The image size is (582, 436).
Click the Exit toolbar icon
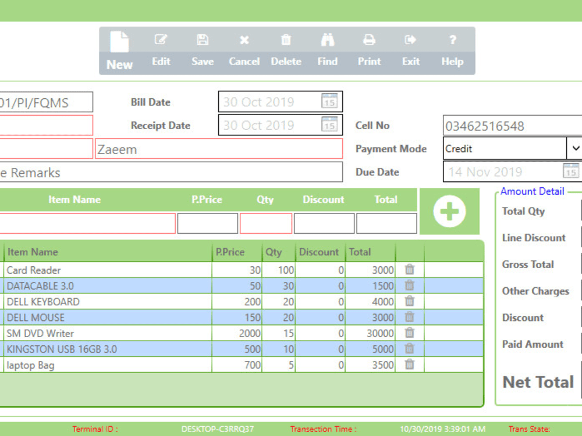point(410,47)
